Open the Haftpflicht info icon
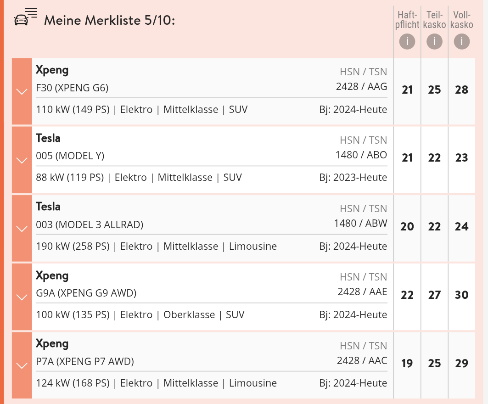The height and width of the screenshot is (404, 488). pos(407,41)
